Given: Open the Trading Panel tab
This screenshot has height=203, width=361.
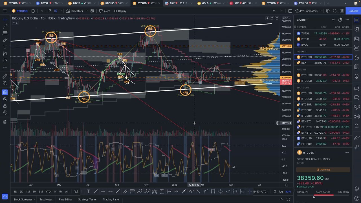Looking at the screenshot, I should (x=111, y=199).
